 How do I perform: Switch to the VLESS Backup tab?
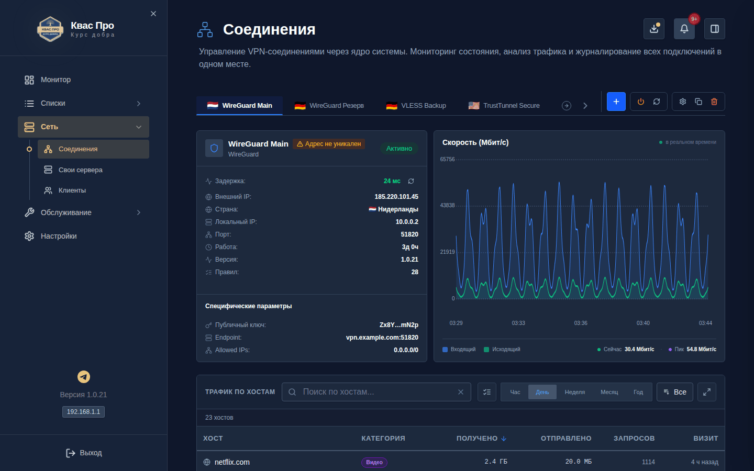[416, 106]
